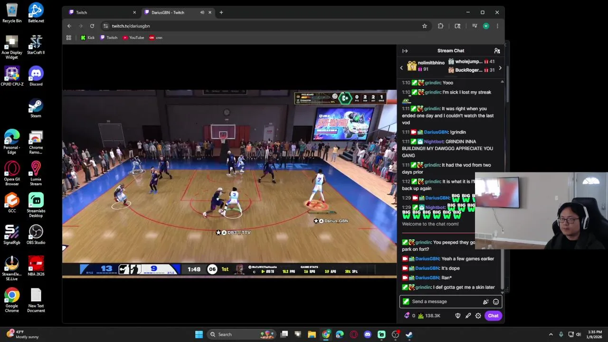The image size is (608, 342).
Task: Reload the Twitch page
Action: coord(92,26)
